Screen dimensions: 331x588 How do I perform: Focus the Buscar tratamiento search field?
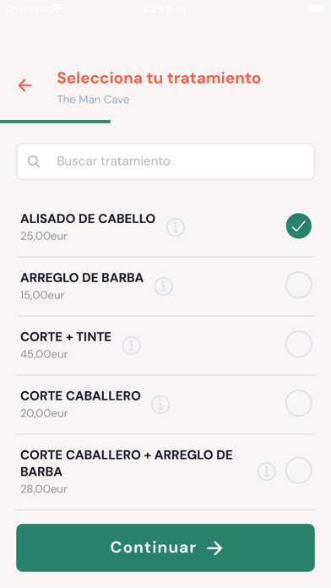tap(165, 161)
